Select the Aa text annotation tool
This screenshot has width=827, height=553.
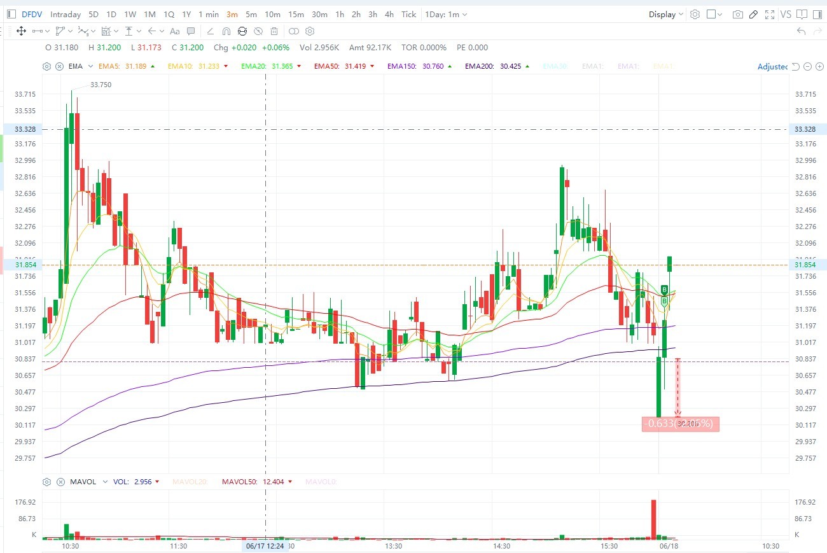(x=174, y=31)
